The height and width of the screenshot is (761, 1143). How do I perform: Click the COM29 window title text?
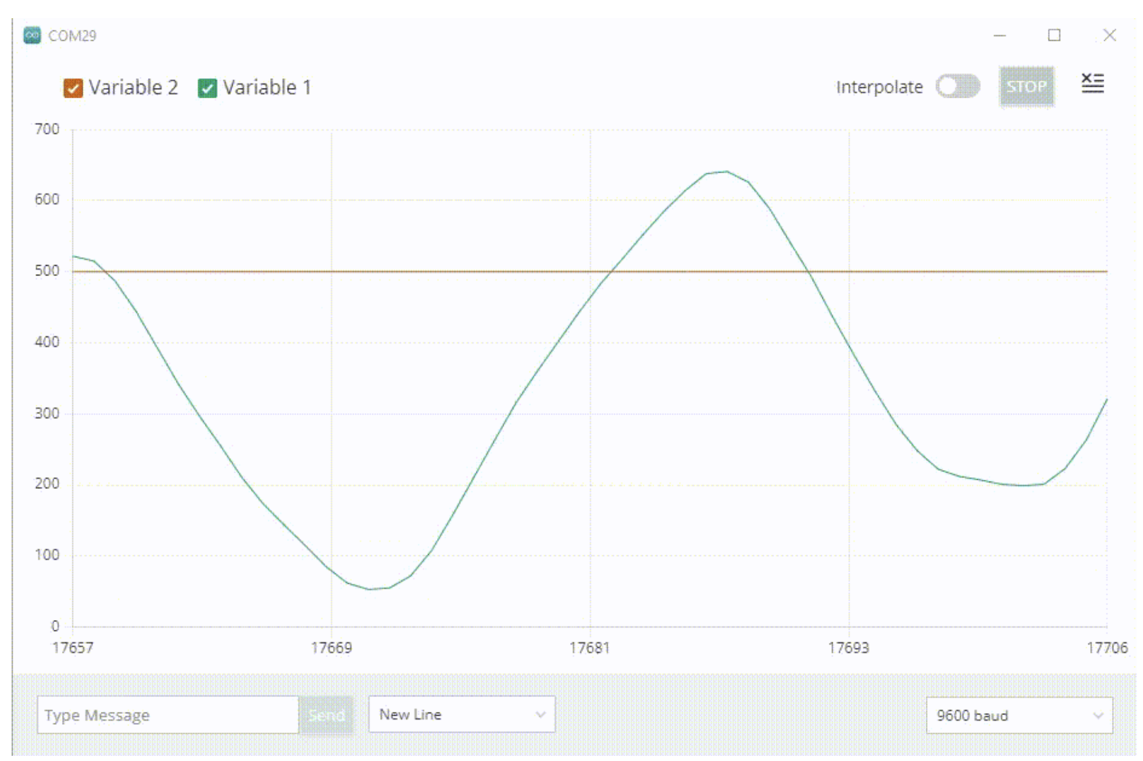click(x=72, y=36)
